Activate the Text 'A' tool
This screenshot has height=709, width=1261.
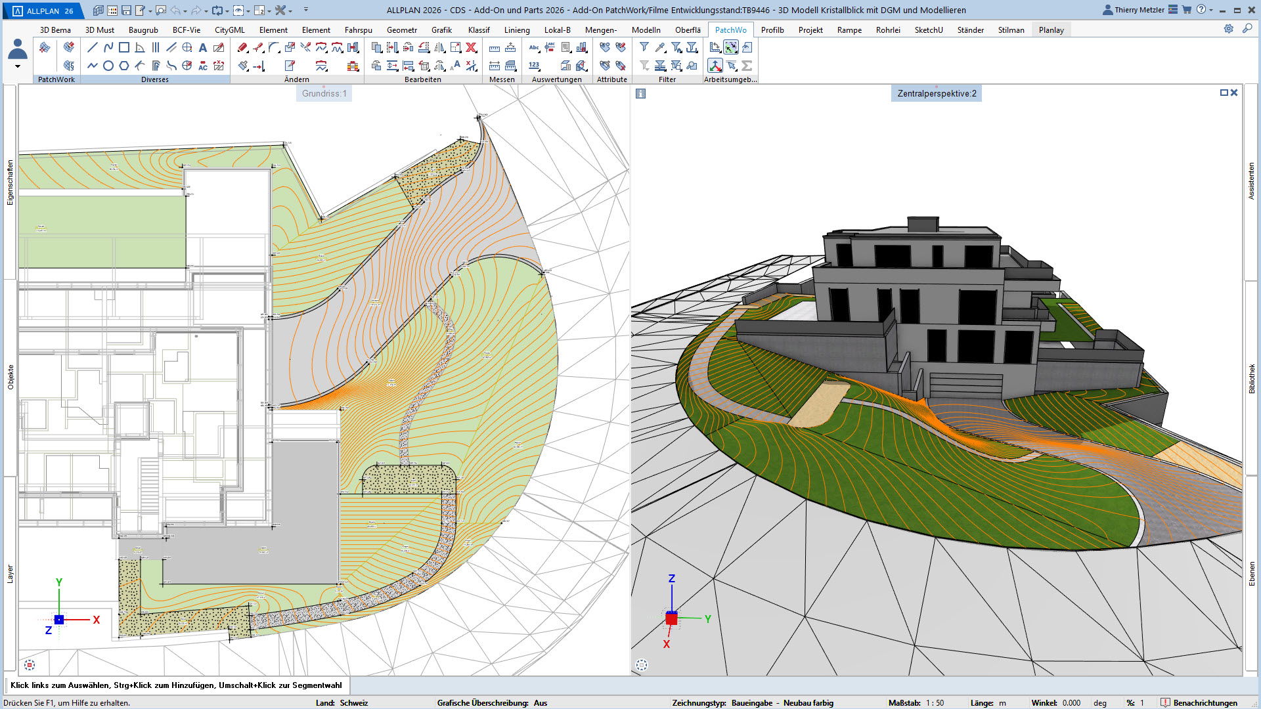pos(203,47)
